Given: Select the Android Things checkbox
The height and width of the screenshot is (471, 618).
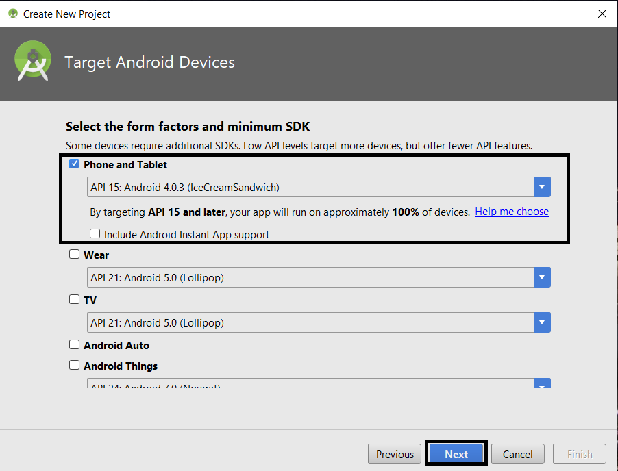Looking at the screenshot, I should [x=75, y=366].
